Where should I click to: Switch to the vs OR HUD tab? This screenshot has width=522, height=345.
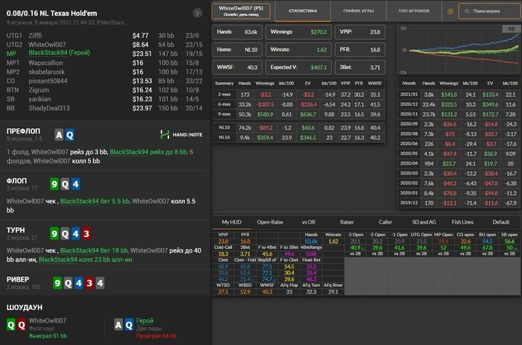click(308, 222)
